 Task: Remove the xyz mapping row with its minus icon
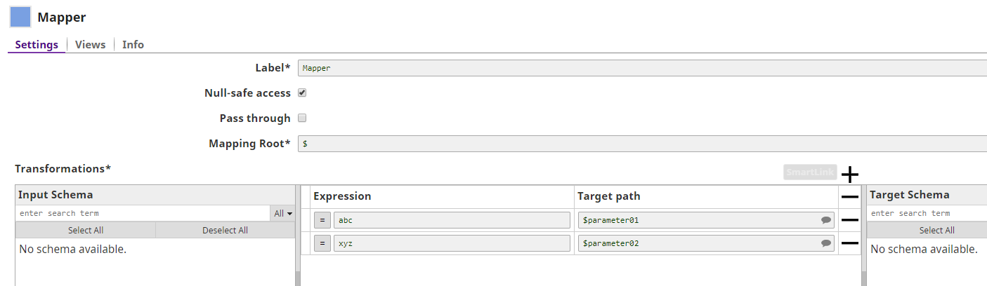point(850,243)
